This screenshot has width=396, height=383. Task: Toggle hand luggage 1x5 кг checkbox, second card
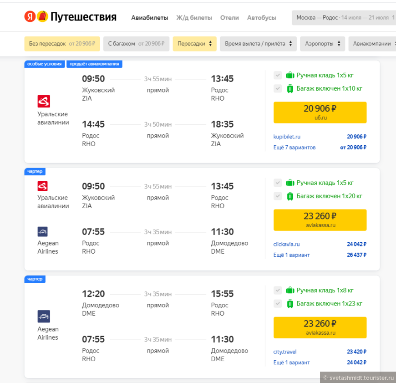pos(278,183)
